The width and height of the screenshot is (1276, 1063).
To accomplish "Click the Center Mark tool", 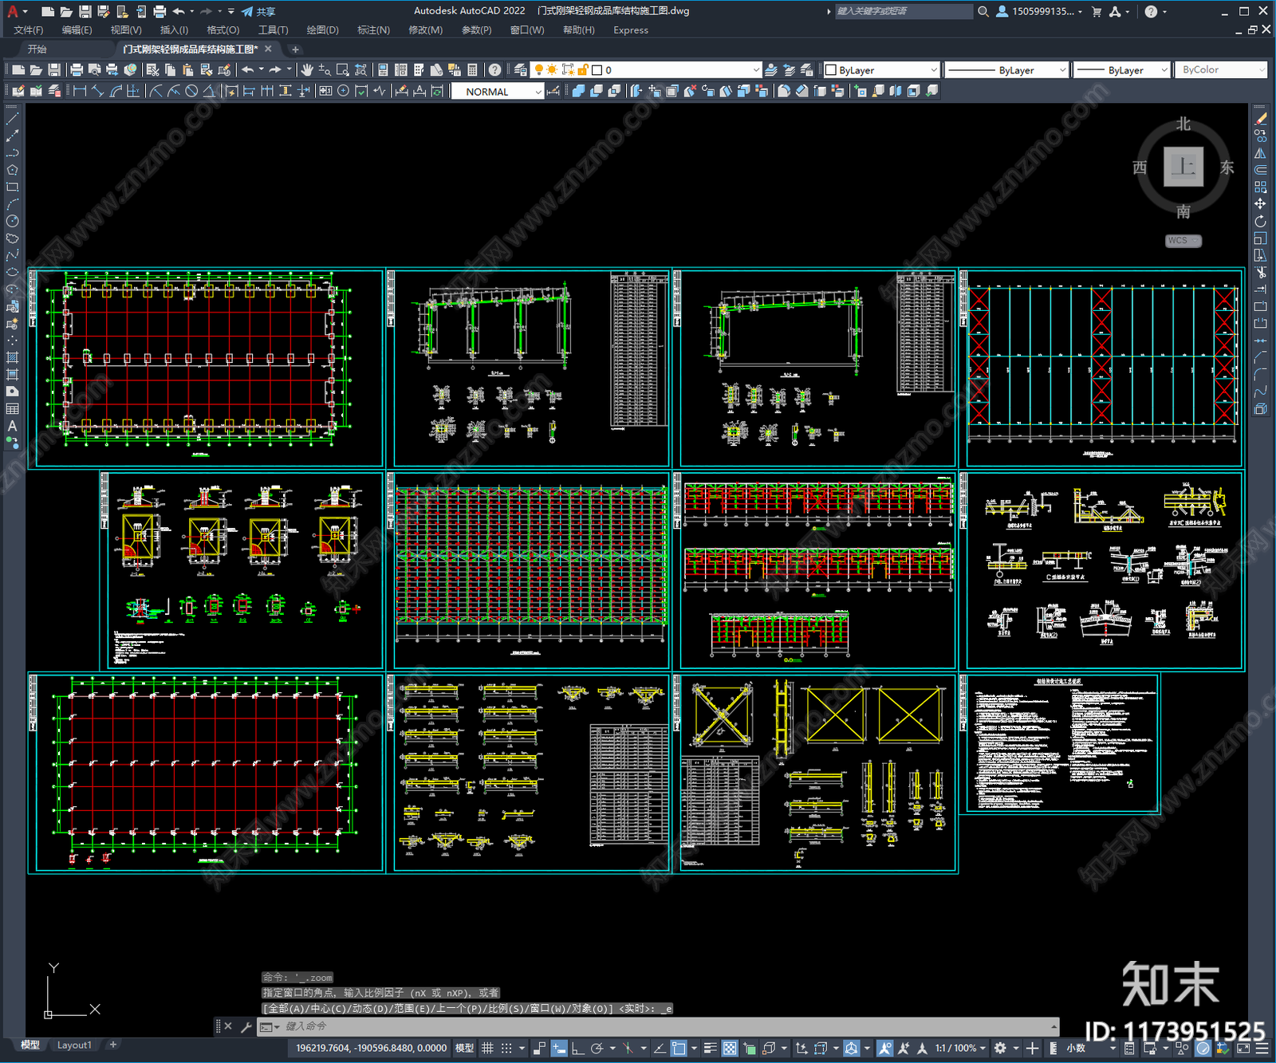I will pos(343,91).
